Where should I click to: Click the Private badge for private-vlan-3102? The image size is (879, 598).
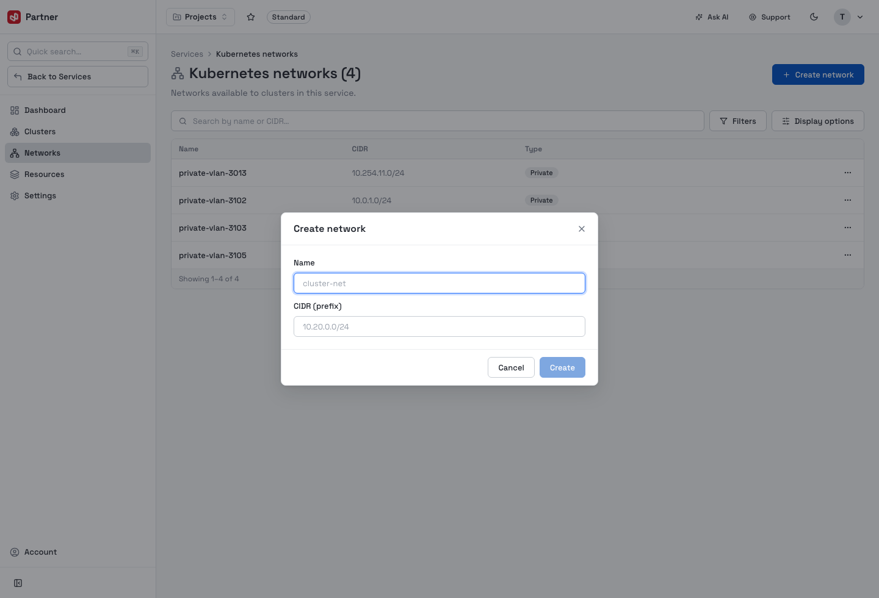tap(541, 200)
